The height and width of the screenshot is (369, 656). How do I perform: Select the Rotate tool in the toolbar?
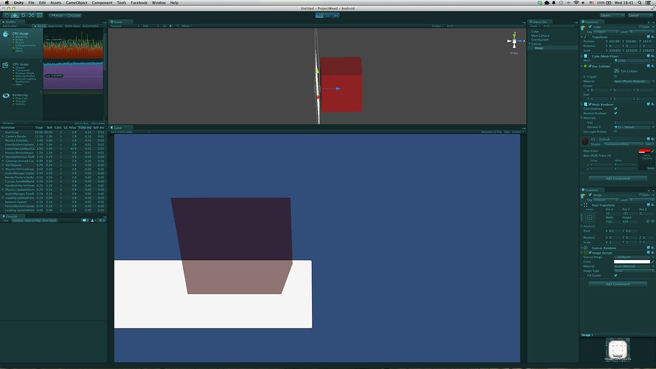(23, 15)
